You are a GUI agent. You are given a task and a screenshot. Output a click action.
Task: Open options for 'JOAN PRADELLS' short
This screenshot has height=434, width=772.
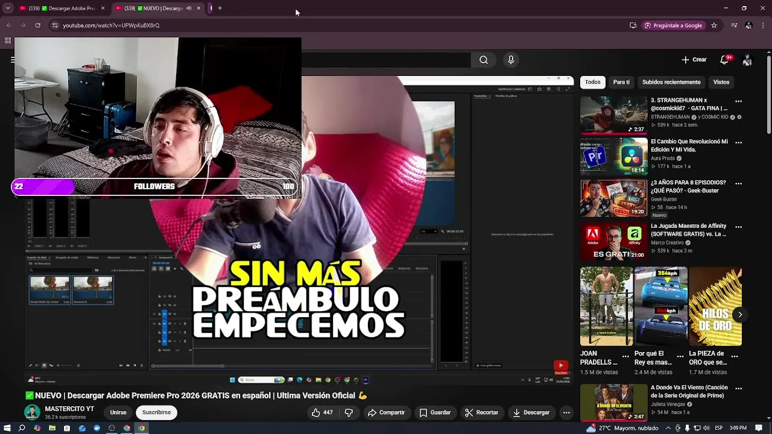click(x=625, y=357)
